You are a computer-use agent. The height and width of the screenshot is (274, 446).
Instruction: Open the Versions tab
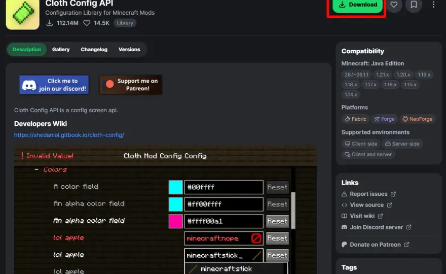tap(129, 50)
